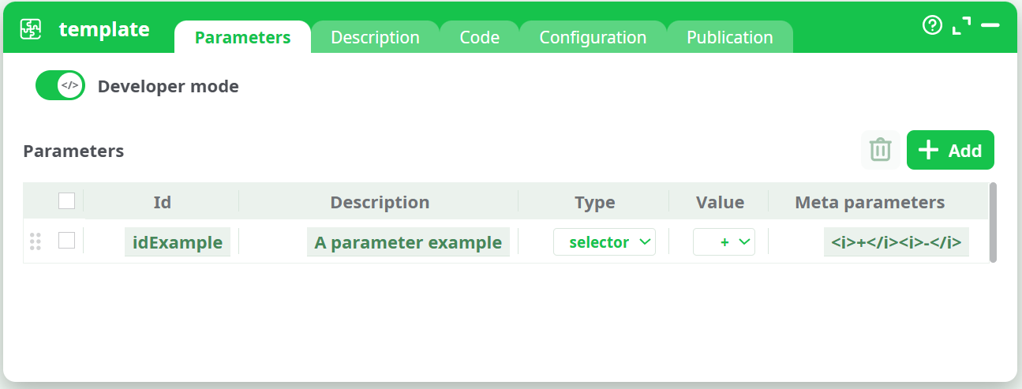Go to the Configuration tab

[593, 37]
